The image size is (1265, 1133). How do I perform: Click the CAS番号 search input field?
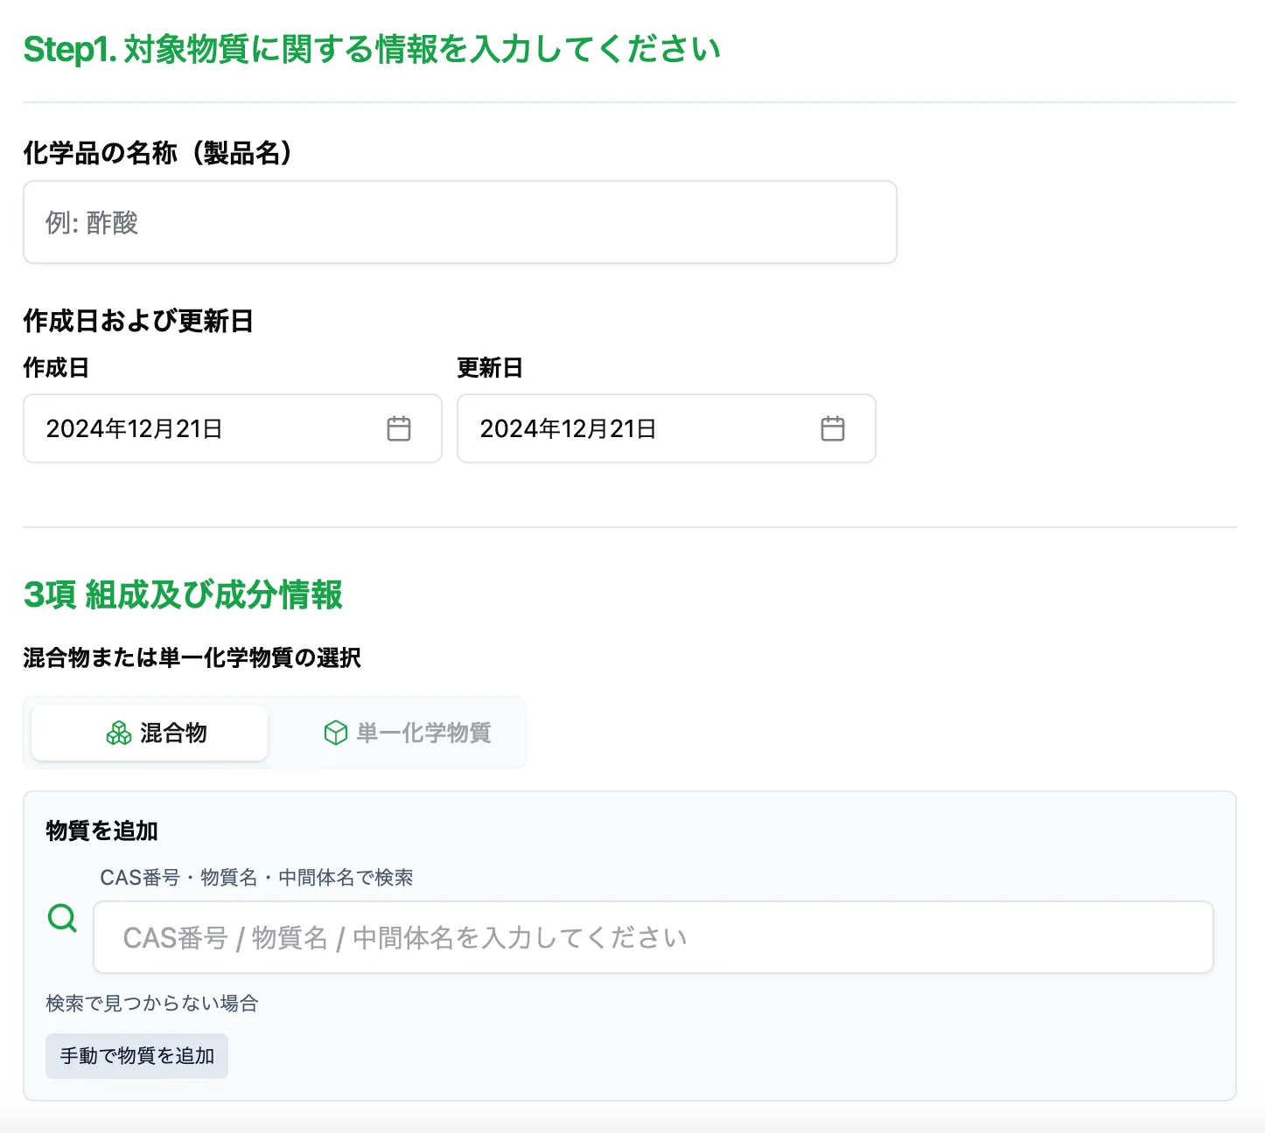tap(653, 937)
